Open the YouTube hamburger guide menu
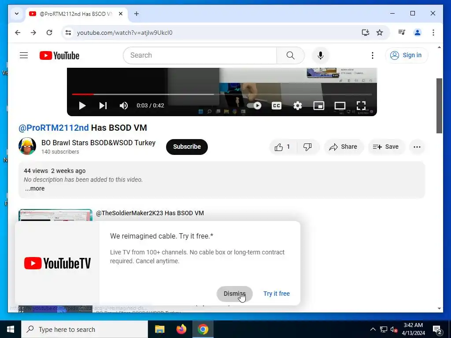This screenshot has height=338, width=451. (24, 55)
